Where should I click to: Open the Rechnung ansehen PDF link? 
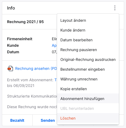36,68
